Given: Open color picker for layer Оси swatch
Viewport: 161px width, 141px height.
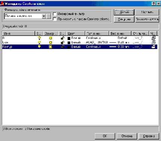Looking at the screenshot, I should tap(69, 43).
